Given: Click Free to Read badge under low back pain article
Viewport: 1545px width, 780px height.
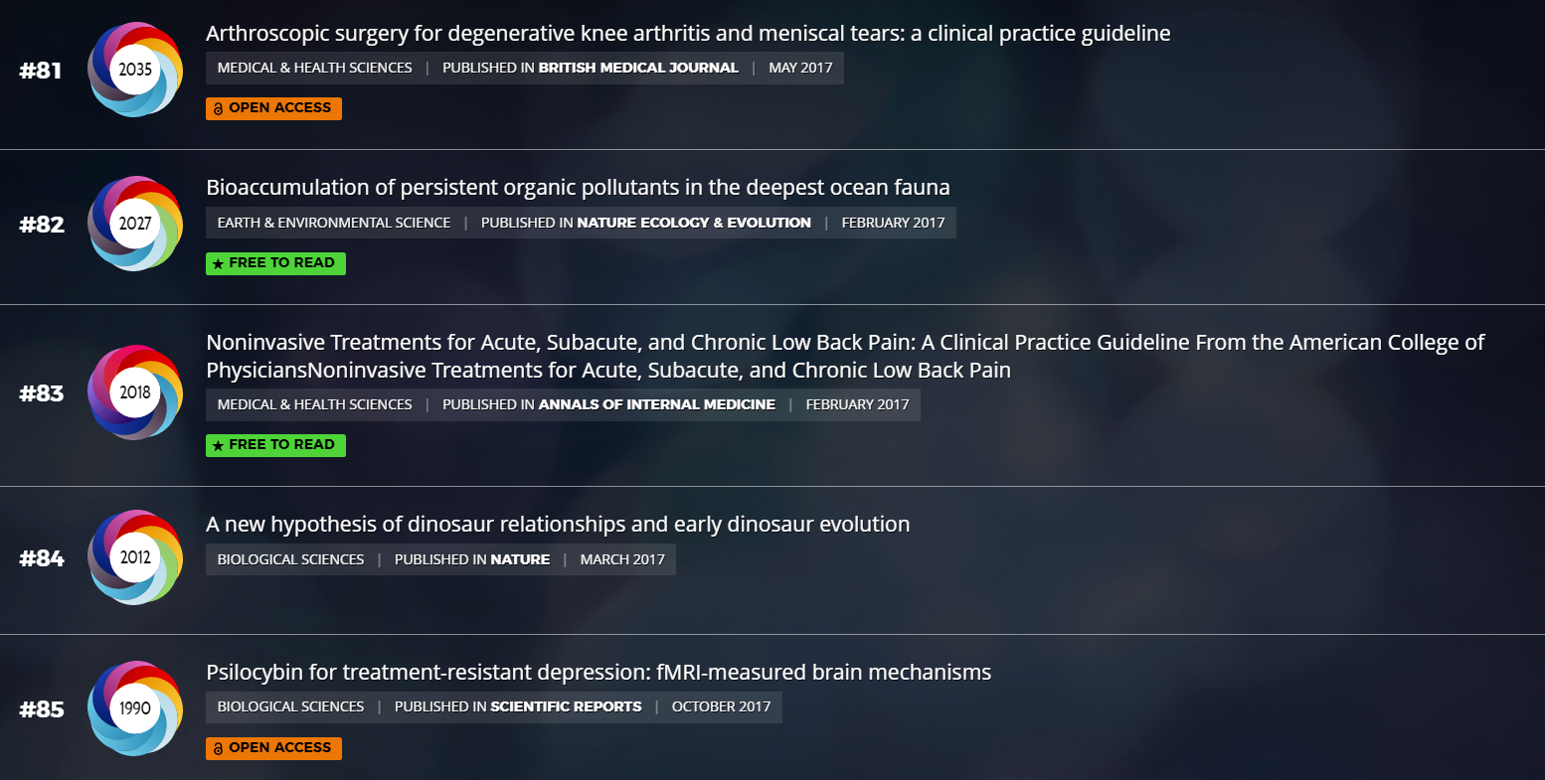Looking at the screenshot, I should click(275, 445).
